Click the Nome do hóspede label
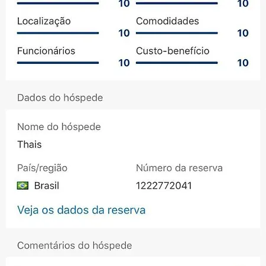The height and width of the screenshot is (266, 266). coord(59,126)
